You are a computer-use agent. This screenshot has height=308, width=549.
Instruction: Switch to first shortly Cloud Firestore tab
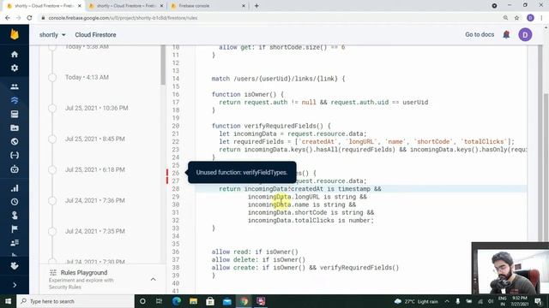(x=44, y=6)
